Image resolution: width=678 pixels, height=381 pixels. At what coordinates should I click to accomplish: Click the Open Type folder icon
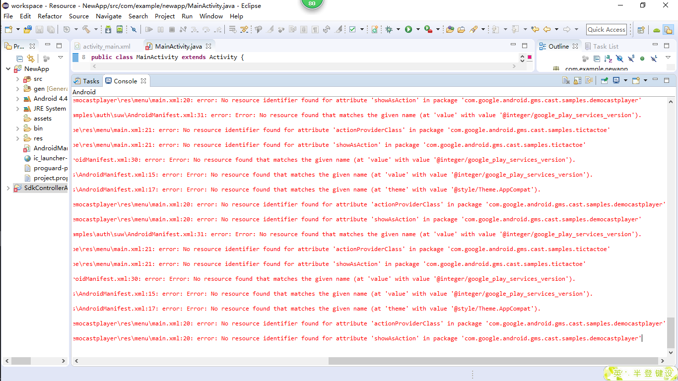[450, 29]
